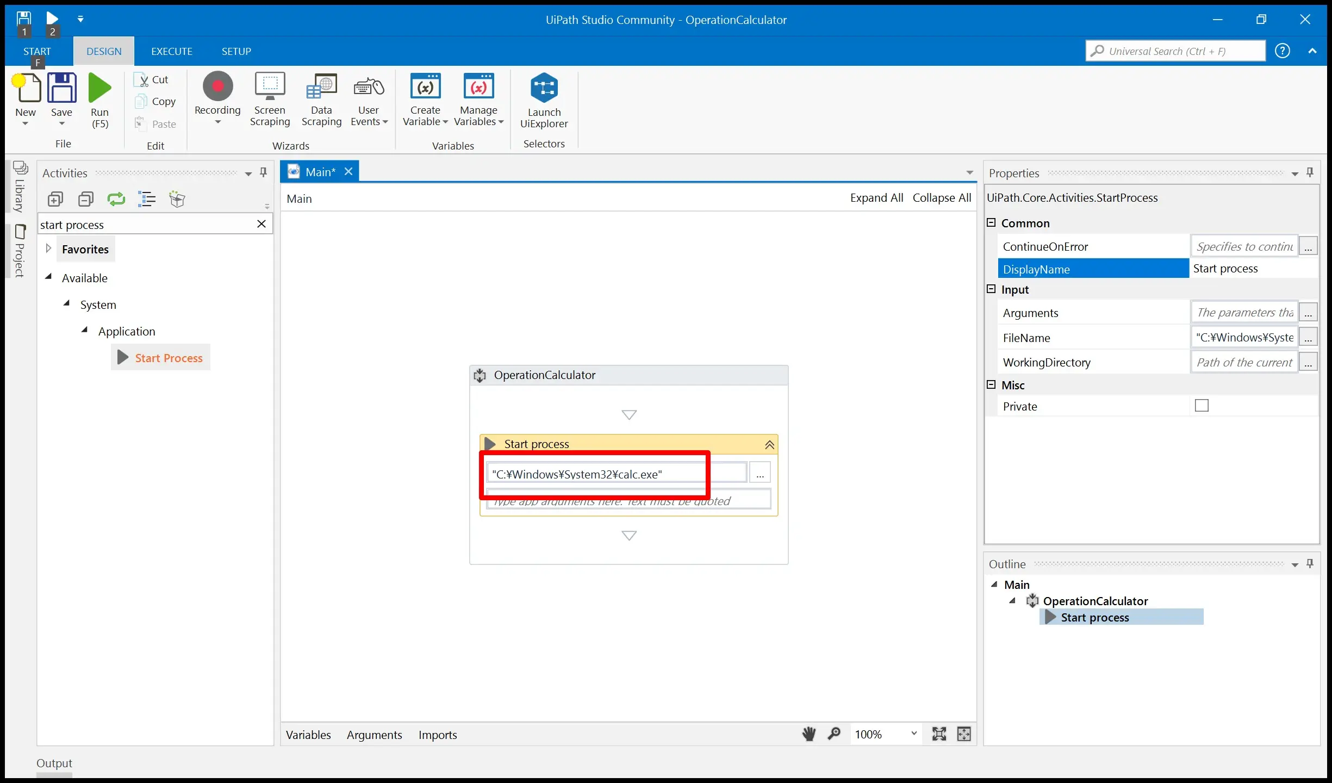Viewport: 1332px width, 783px height.
Task: Select the Main* document tab
Action: pos(320,172)
